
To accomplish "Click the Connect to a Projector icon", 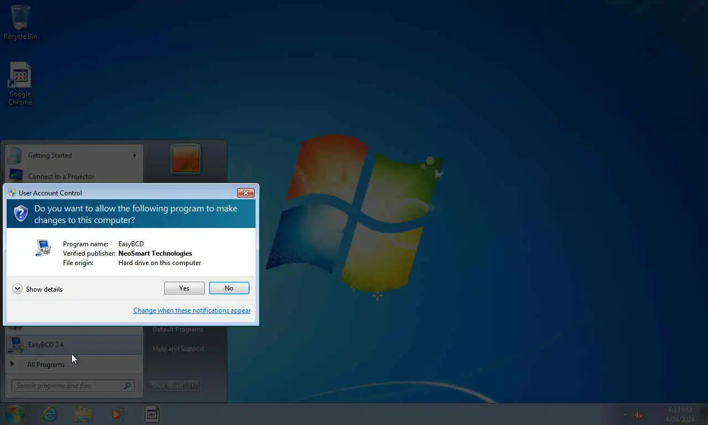I will point(16,175).
